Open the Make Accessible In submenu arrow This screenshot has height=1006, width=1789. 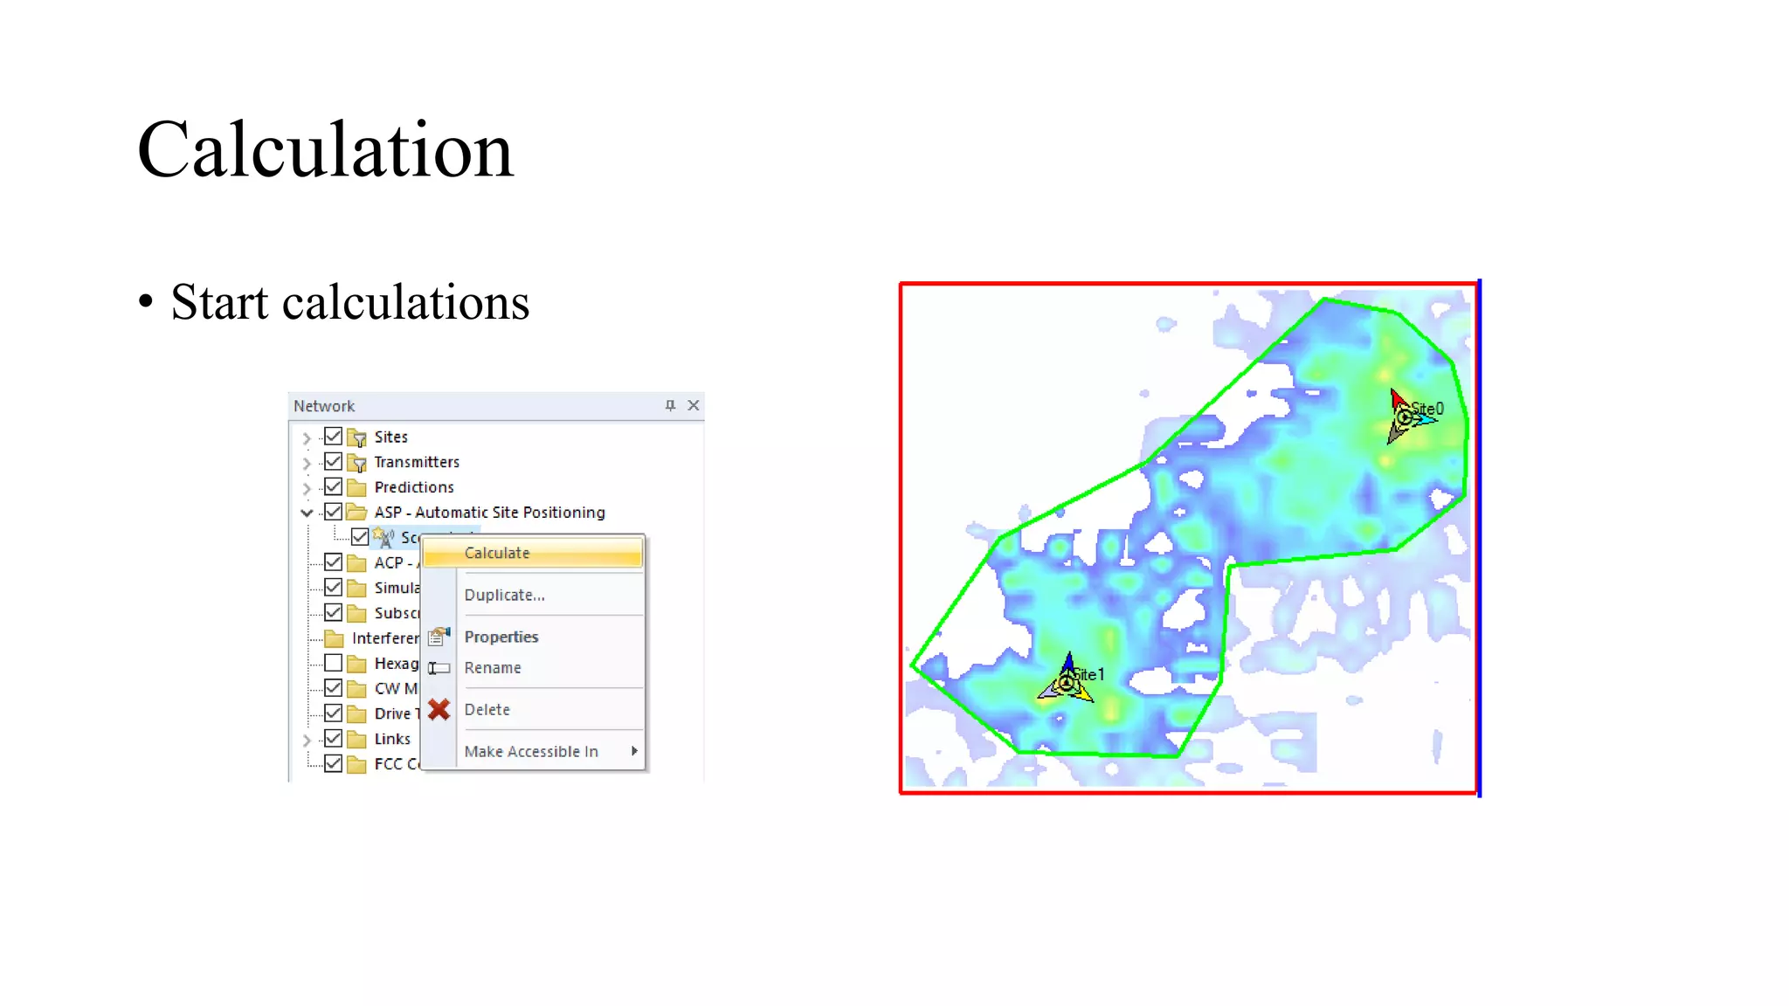[x=634, y=751]
